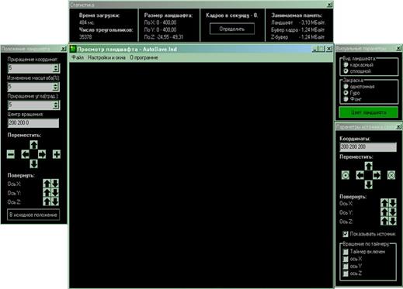Move light source down with arrow icon
The height and width of the screenshot is (289, 403).
click(x=369, y=184)
